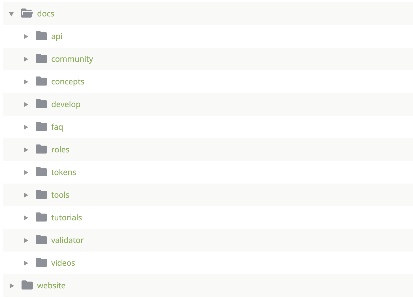Expand the tools folder triangle

pos(26,195)
